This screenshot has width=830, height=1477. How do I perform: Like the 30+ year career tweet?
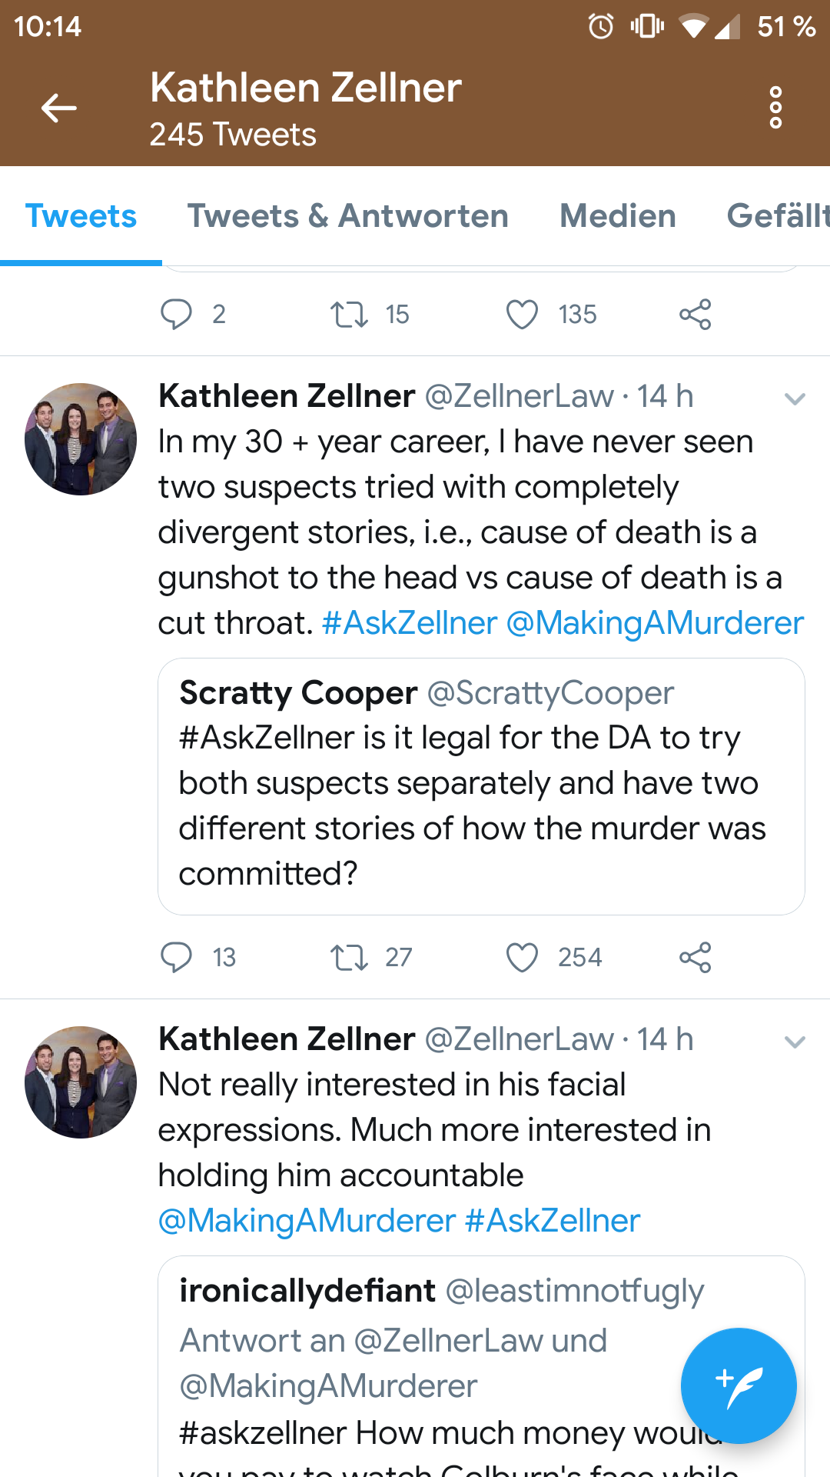522,958
